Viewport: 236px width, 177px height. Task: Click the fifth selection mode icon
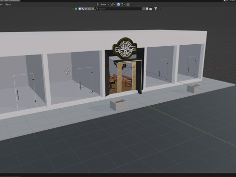[x=92, y=9]
